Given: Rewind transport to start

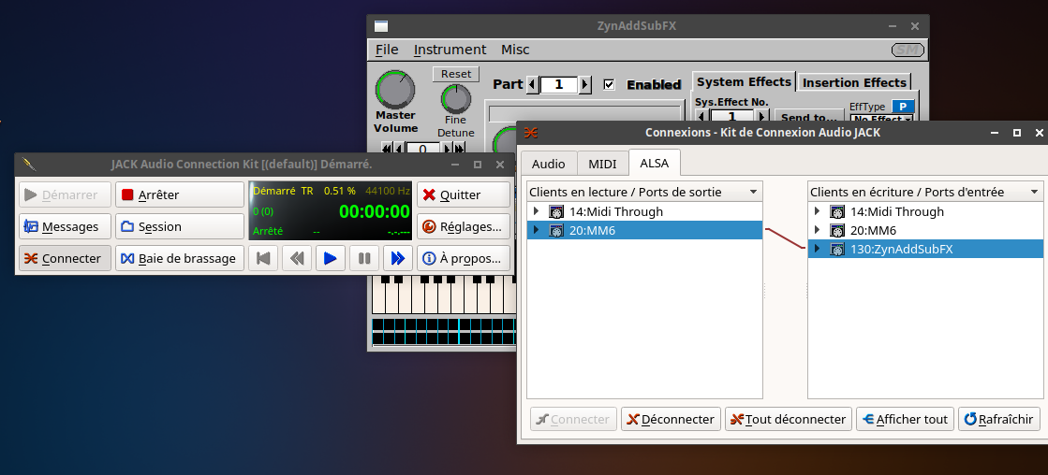Looking at the screenshot, I should (263, 258).
